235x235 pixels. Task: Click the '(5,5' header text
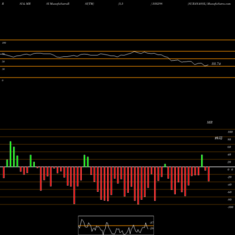point(121,4)
